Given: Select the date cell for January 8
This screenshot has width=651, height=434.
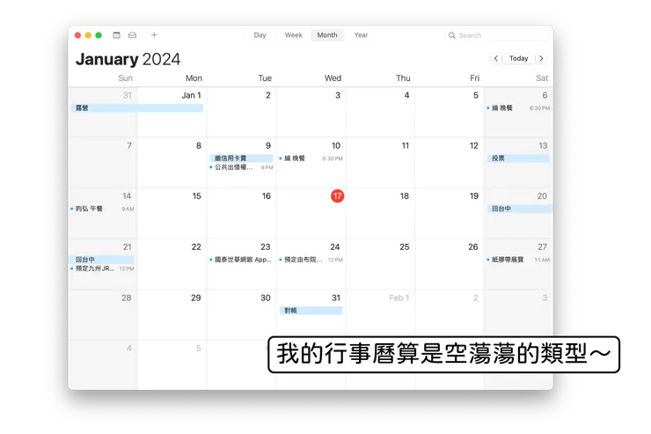Looking at the screenshot, I should pos(172,162).
